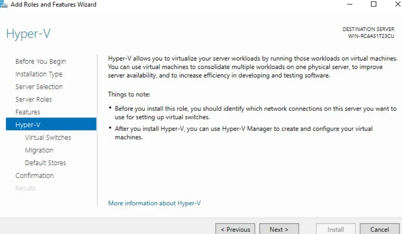The height and width of the screenshot is (234, 402).
Task: Open the Installation Type page
Action: (39, 74)
